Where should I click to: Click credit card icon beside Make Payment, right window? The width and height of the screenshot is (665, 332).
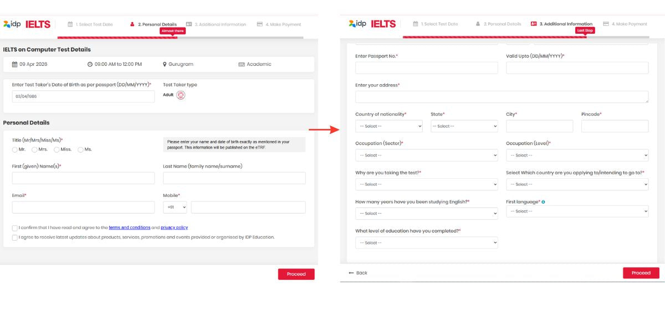[x=606, y=24]
